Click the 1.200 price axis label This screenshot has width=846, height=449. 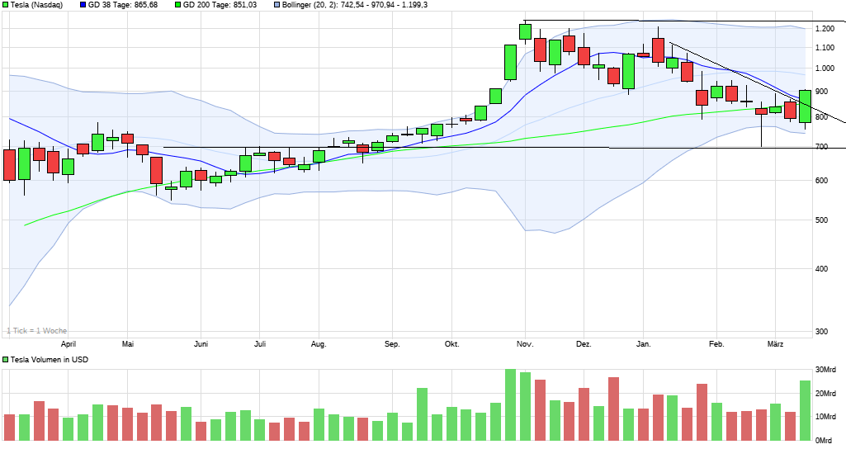(x=825, y=29)
